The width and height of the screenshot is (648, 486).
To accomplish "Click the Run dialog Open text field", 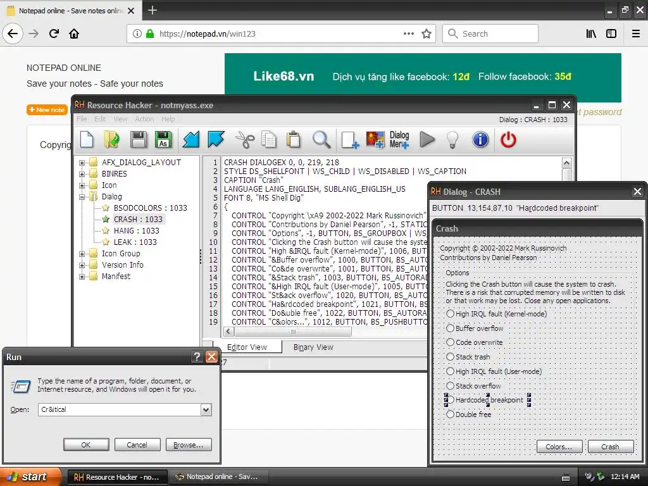I will pyautogui.click(x=120, y=409).
